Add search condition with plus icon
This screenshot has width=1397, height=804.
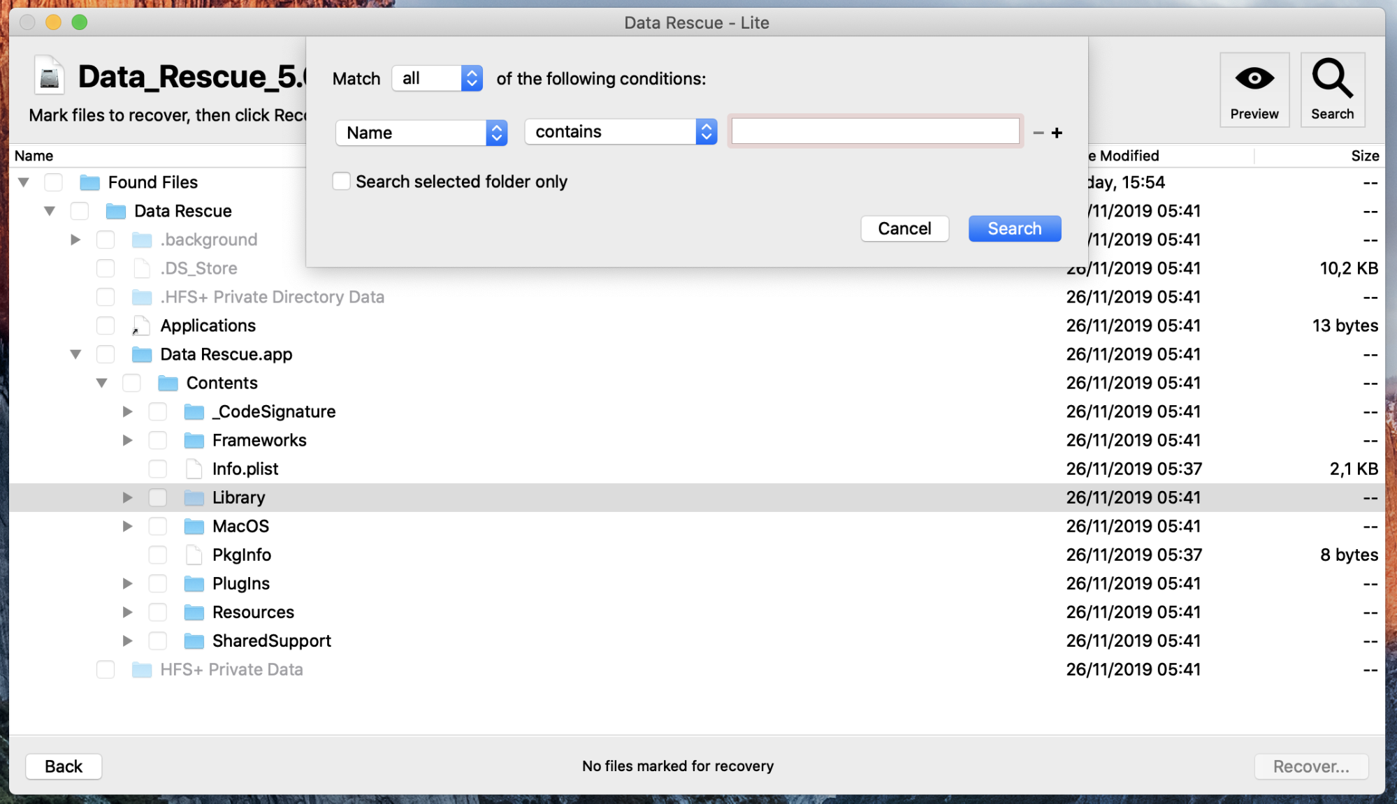pos(1057,133)
